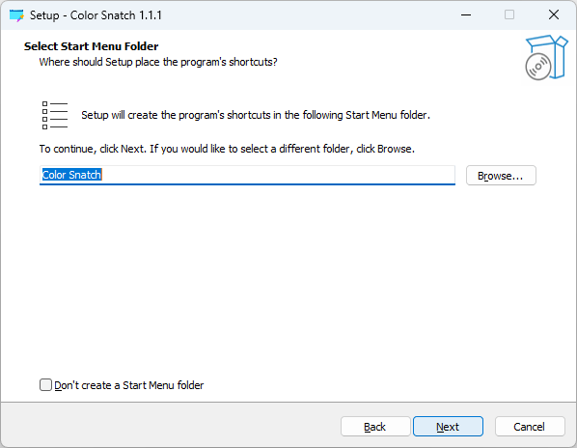Click the Color Snatch app icon in title bar

16,15
